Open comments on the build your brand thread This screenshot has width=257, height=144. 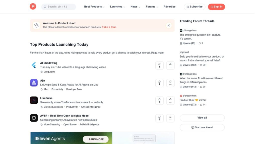point(203,65)
